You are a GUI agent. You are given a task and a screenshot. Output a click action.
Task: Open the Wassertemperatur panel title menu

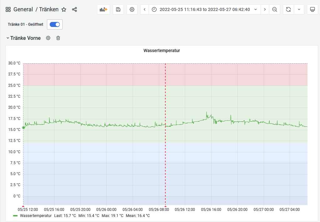pyautogui.click(x=161, y=50)
